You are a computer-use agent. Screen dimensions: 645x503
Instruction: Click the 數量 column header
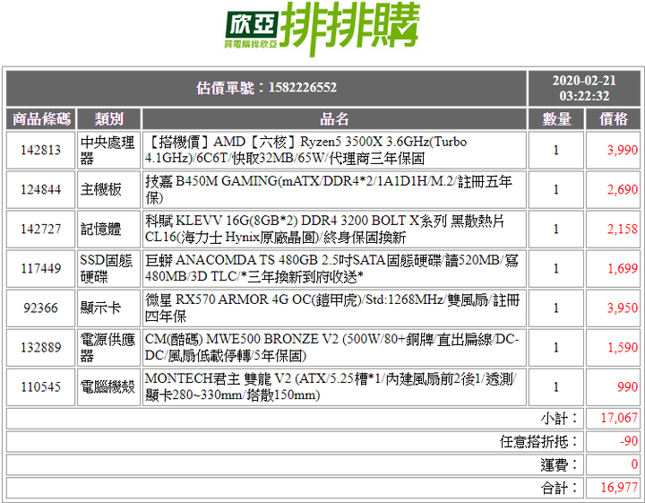point(556,119)
